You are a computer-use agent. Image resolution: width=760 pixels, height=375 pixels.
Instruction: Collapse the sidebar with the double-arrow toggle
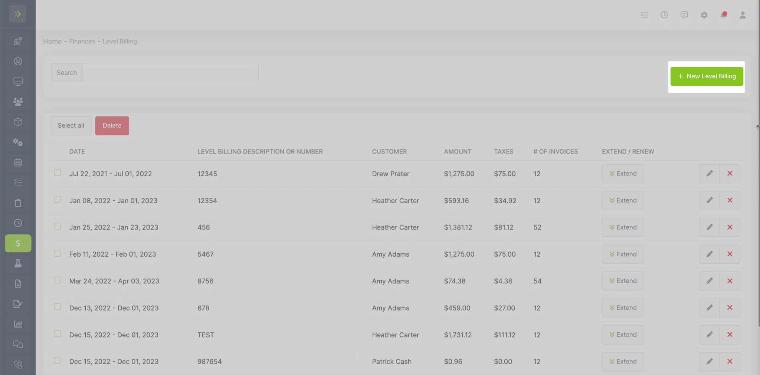pyautogui.click(x=18, y=14)
